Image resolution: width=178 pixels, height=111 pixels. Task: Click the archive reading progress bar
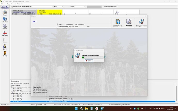93,58
